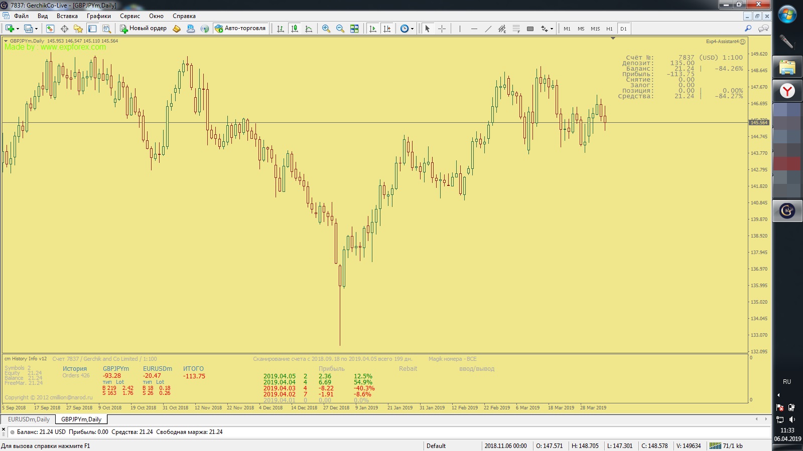Zoom out of the chart
The width and height of the screenshot is (803, 451).
click(340, 29)
